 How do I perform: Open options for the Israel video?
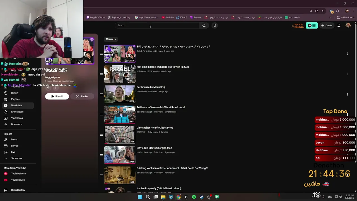coord(347,74)
